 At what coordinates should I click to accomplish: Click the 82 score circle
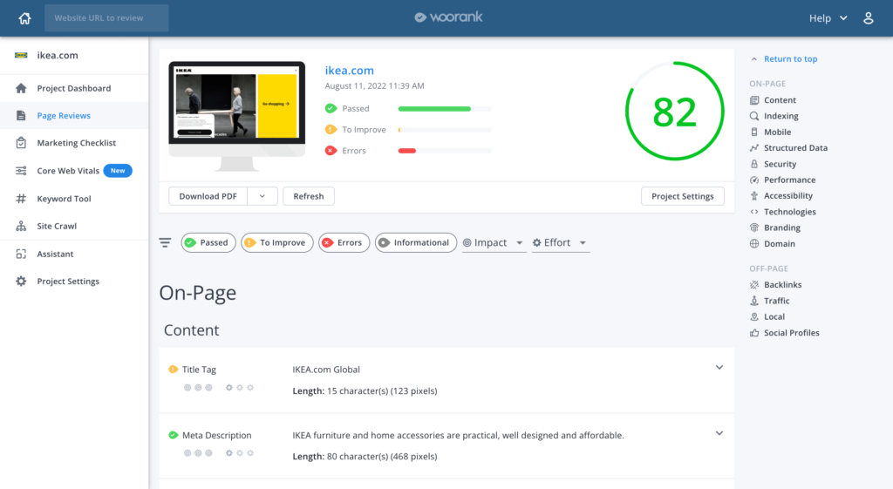coord(674,111)
